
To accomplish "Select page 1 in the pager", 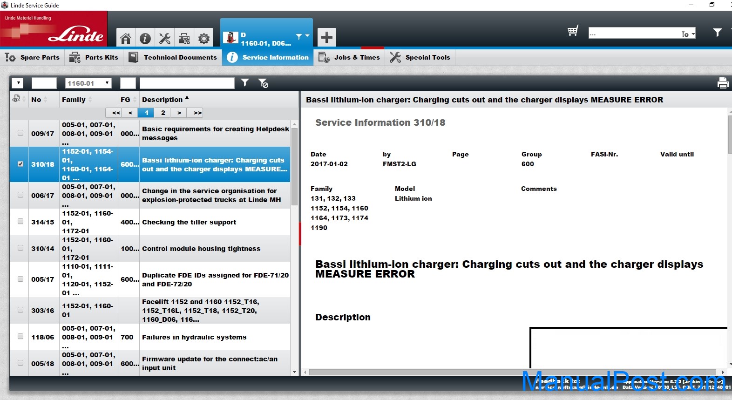I will click(x=147, y=113).
